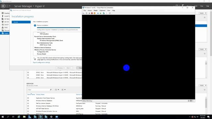Open Server Manager View menu
The width and height of the screenshot is (212, 119).
pyautogui.click(x=202, y=6)
